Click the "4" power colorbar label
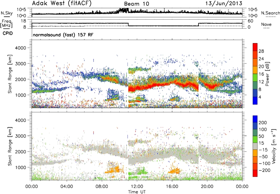The width and height of the screenshot is (280, 194). [x=260, y=97]
